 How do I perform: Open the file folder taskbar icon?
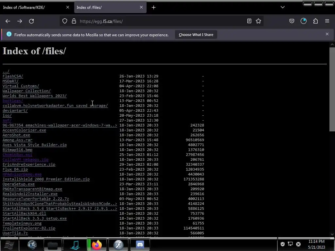tap(53, 244)
